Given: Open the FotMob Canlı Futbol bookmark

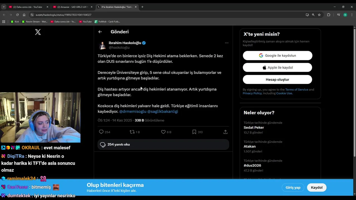Looking at the screenshot, I should point(107,21).
